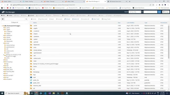Image resolution: width=170 pixels, height=95 pixels.
Task: Select the .mysql_backup row in list
Action: pyautogui.click(x=99, y=50)
